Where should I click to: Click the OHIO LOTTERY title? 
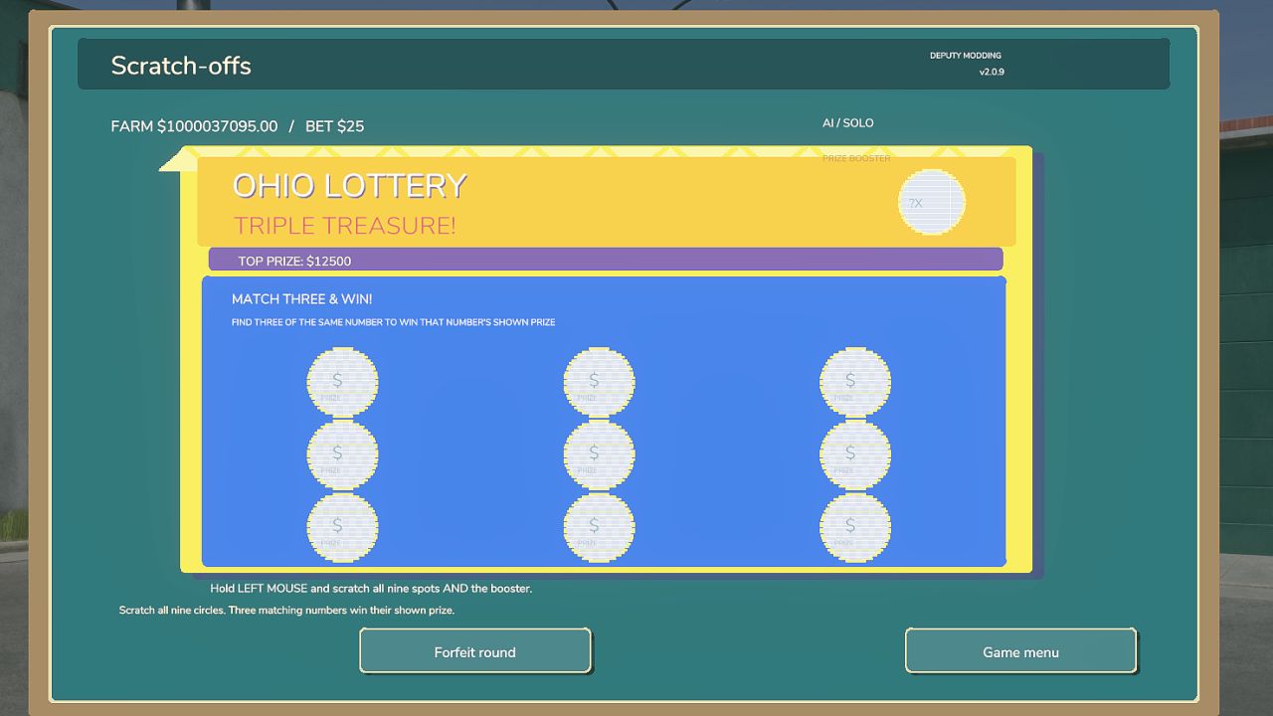coord(349,186)
